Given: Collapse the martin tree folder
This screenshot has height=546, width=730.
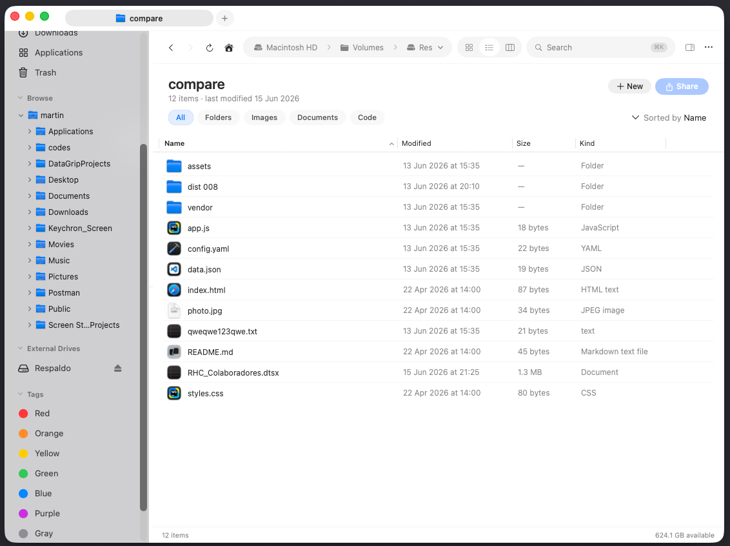Looking at the screenshot, I should (21, 115).
